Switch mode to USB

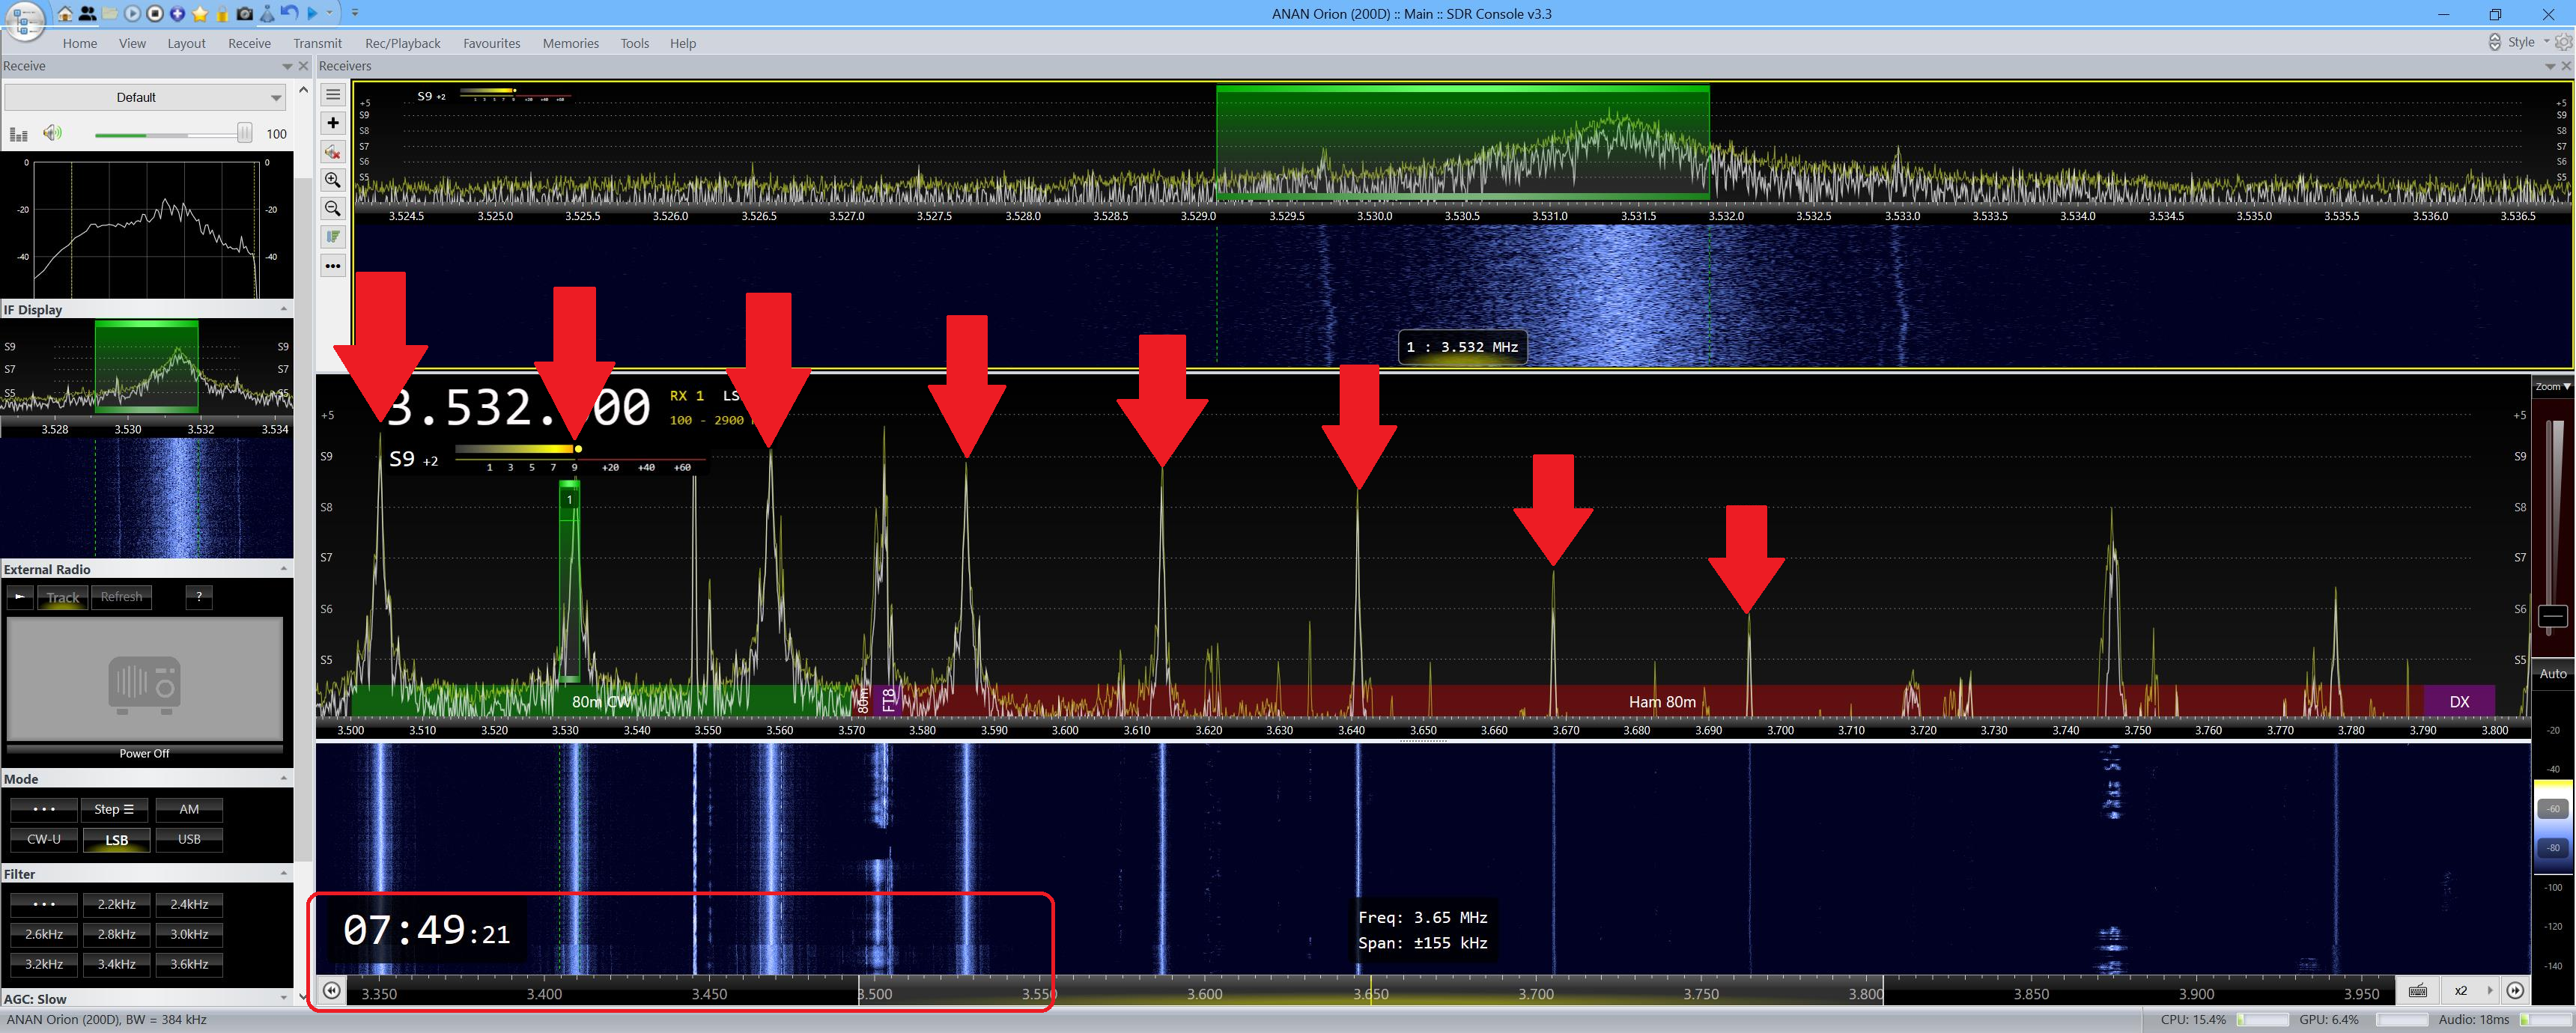189,839
